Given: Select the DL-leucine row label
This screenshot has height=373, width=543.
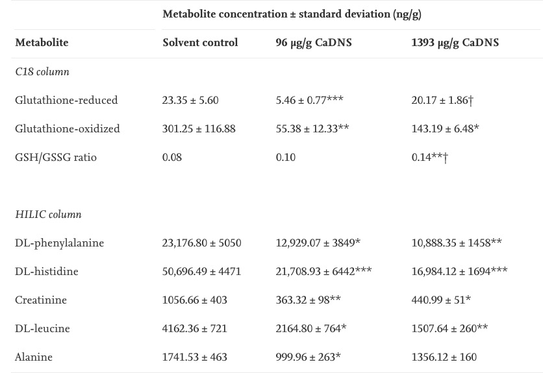Looking at the screenshot, I should point(42,329).
